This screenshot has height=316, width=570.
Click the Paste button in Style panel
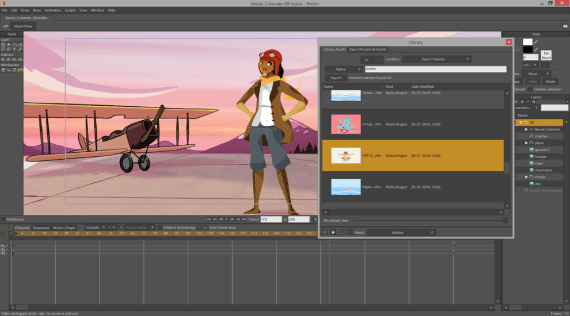coord(533,82)
